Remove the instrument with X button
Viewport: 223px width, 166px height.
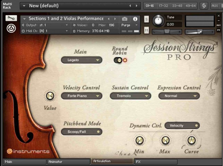(219, 16)
